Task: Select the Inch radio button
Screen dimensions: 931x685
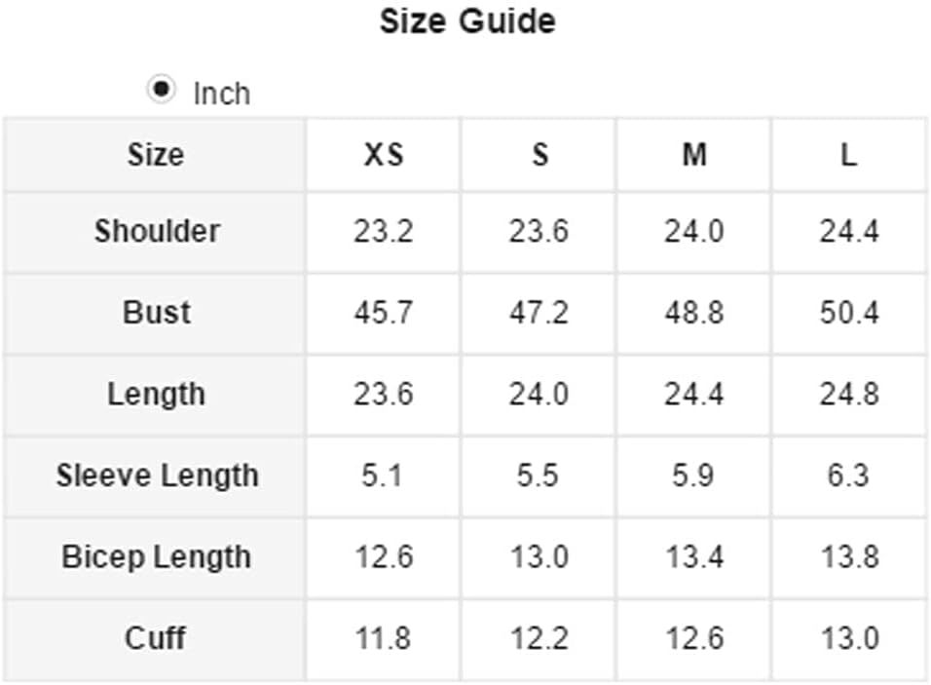Action: click(161, 90)
